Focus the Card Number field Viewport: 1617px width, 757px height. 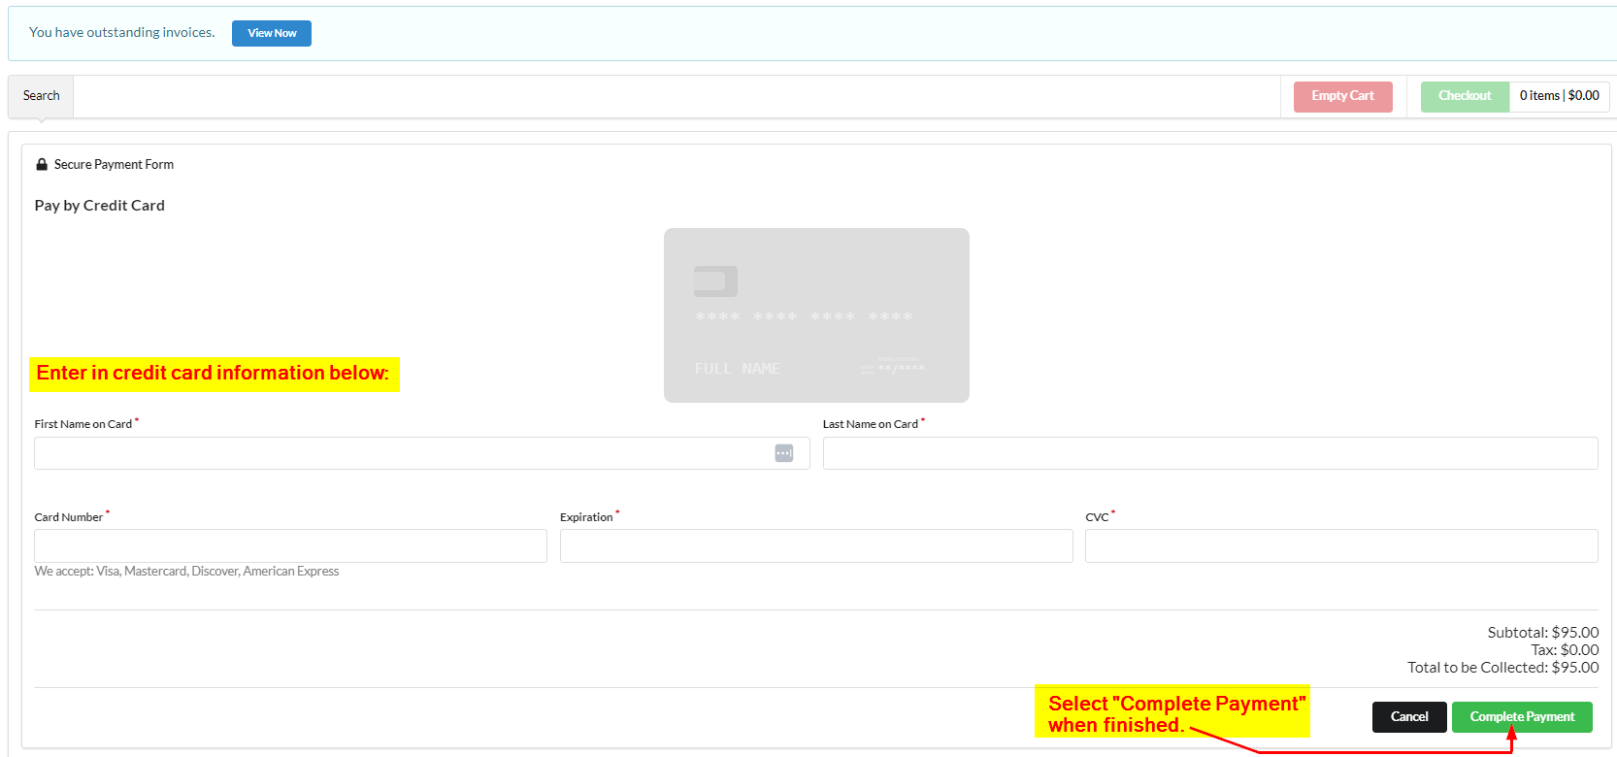tap(290, 545)
